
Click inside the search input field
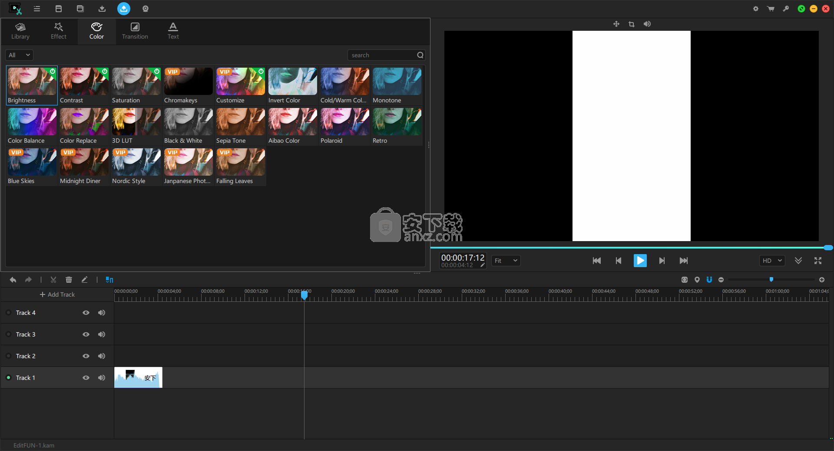382,55
